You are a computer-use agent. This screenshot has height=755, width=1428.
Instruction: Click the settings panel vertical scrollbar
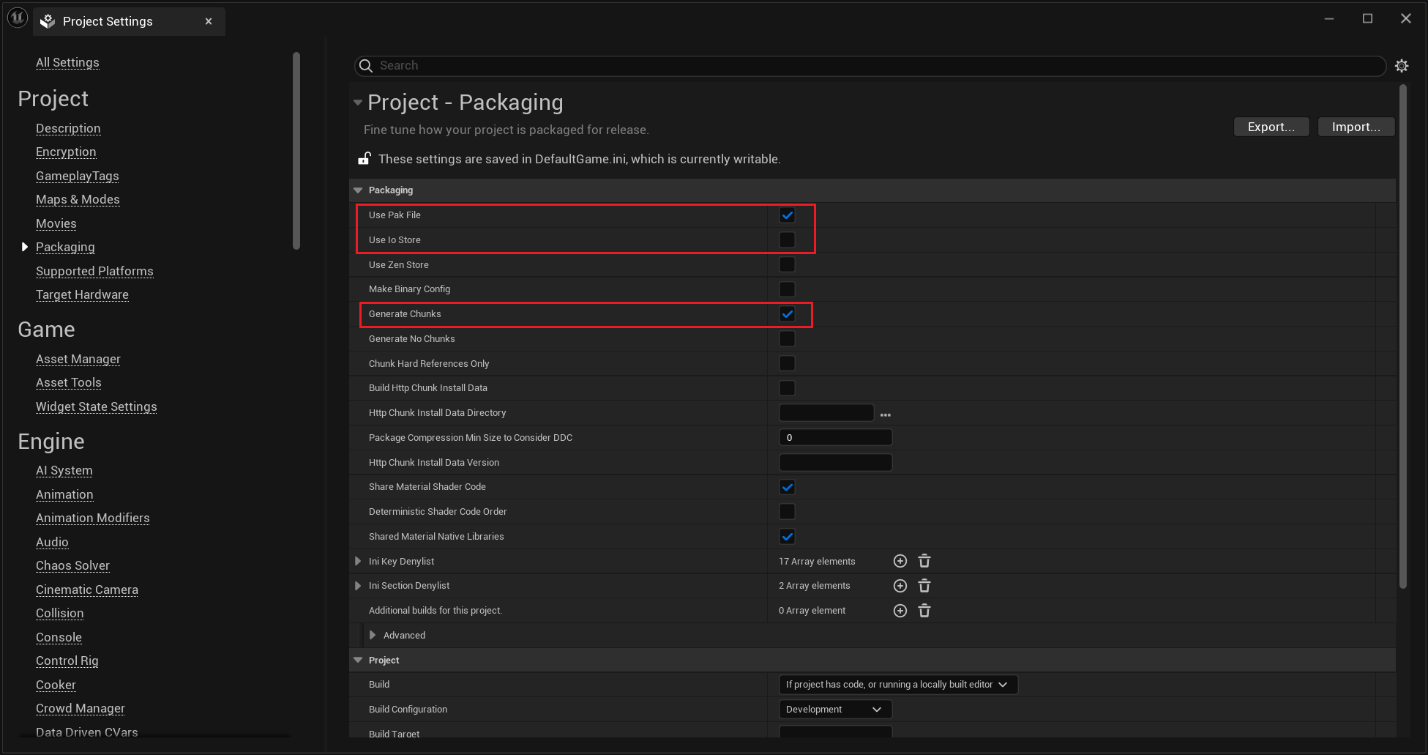tap(1402, 337)
